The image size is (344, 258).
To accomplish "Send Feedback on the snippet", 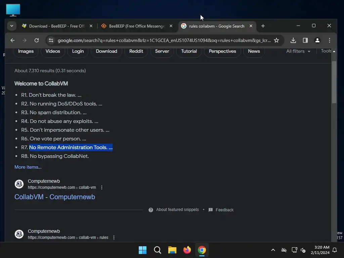I will coord(221,210).
